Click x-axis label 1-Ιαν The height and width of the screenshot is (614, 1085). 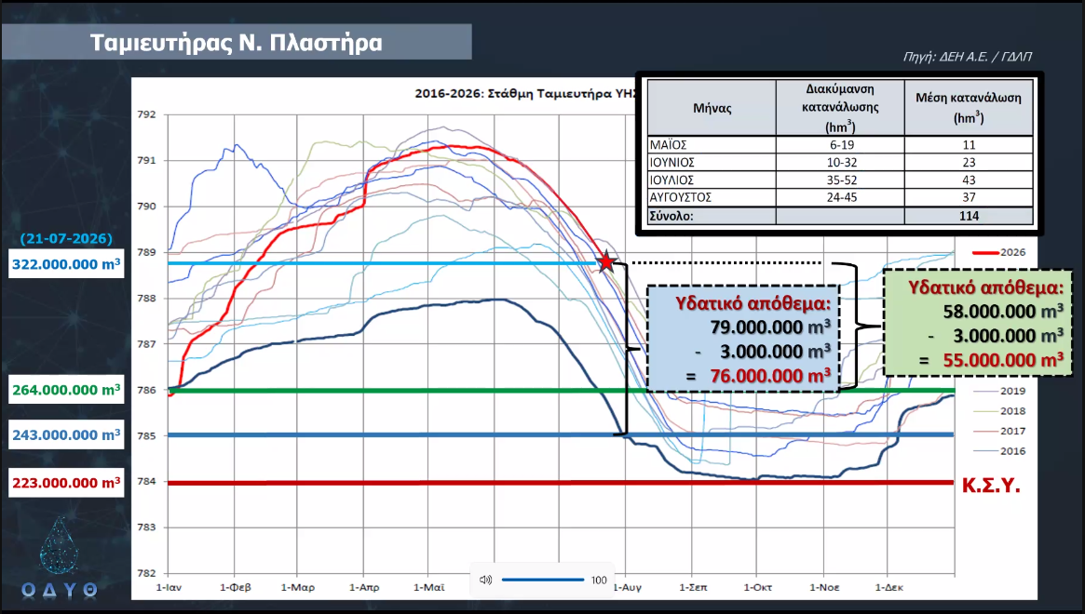point(169,587)
